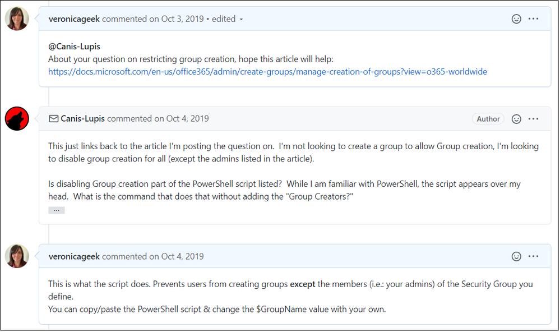
Task: Open three-dot menu on Canis-Lupis comment
Action: click(534, 119)
